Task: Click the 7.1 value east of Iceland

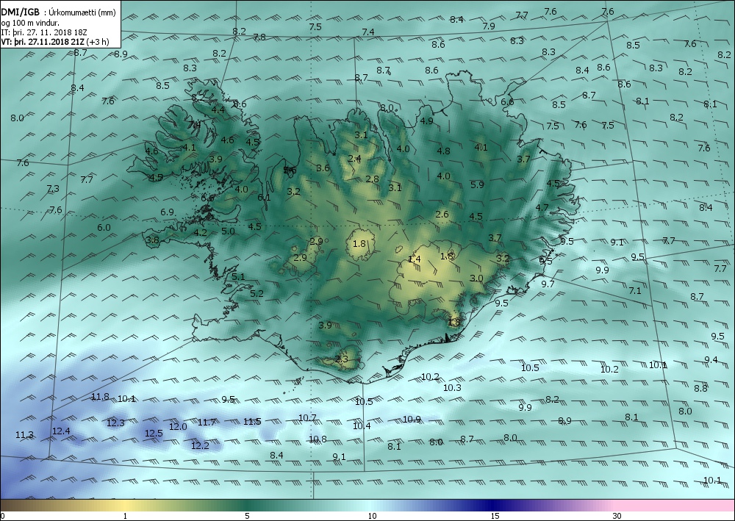Action: pyautogui.click(x=635, y=291)
